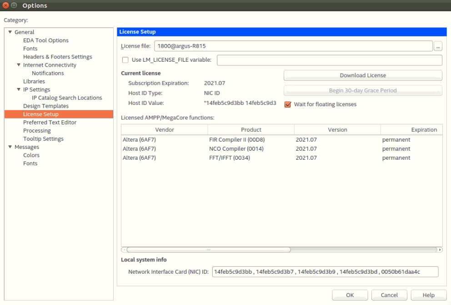Click the Vendor column header
Screen dimensions: 451x305
coord(165,130)
